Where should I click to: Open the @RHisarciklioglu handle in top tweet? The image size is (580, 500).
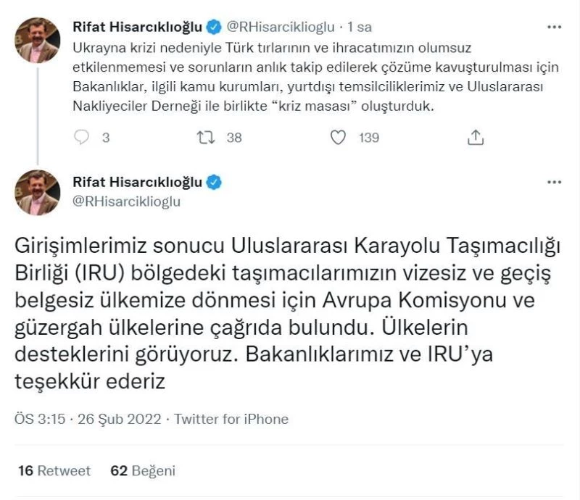coord(280,27)
